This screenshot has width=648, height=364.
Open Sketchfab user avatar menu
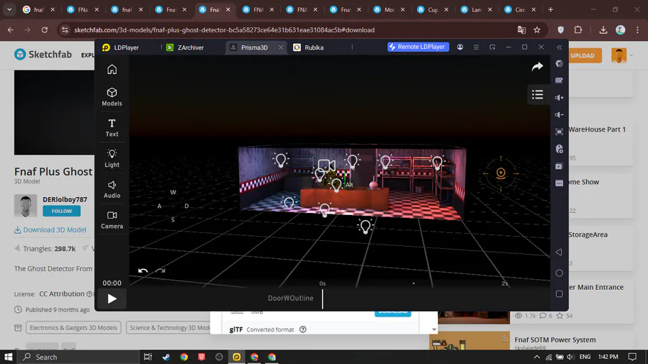(618, 55)
